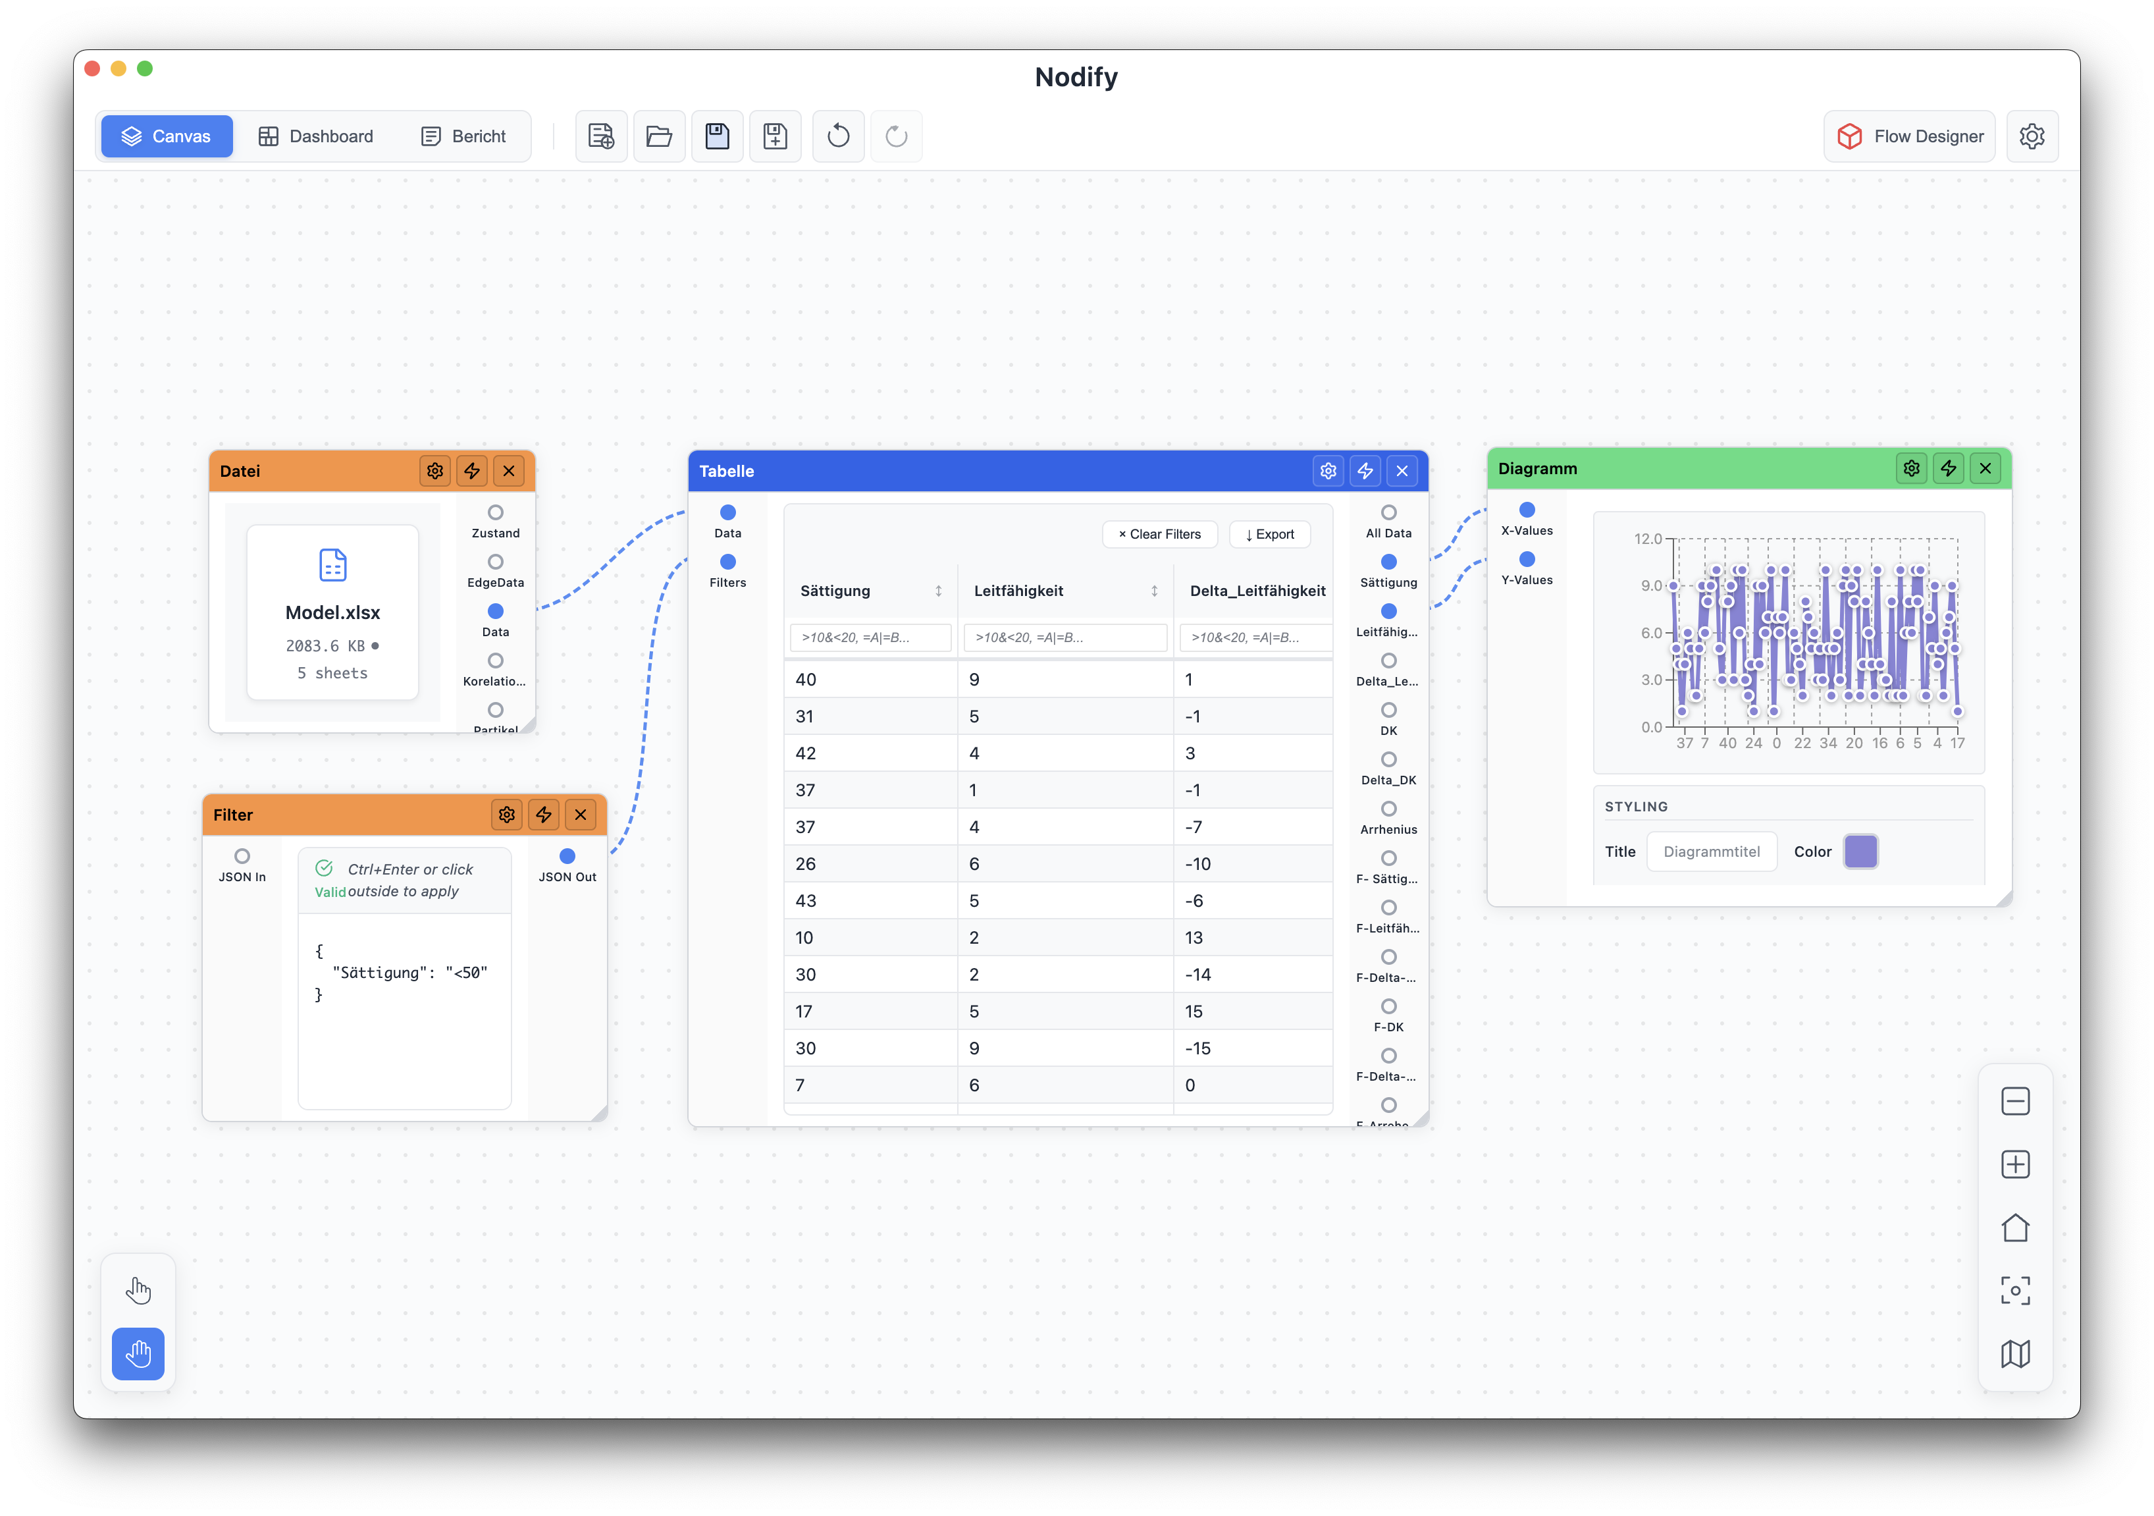Select the All Data port on Tabelle
This screenshot has height=1516, width=2154.
[x=1388, y=512]
